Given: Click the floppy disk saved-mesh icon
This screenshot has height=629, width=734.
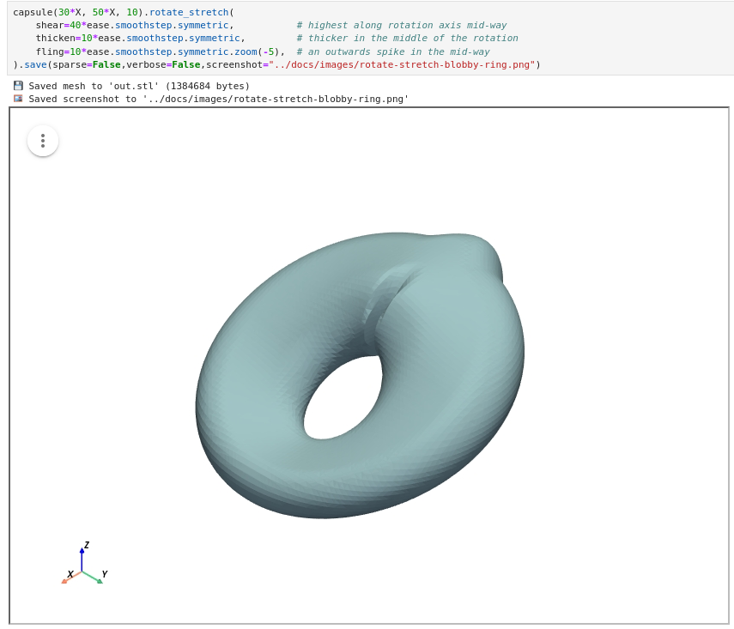Looking at the screenshot, I should point(18,86).
